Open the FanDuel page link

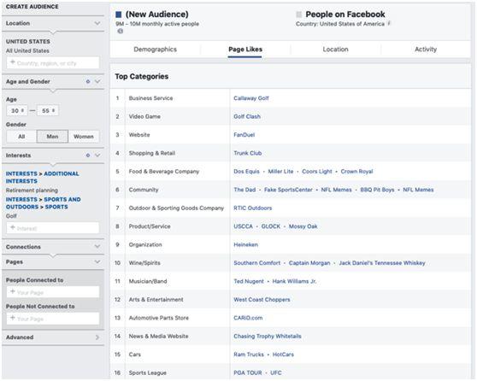tap(244, 135)
